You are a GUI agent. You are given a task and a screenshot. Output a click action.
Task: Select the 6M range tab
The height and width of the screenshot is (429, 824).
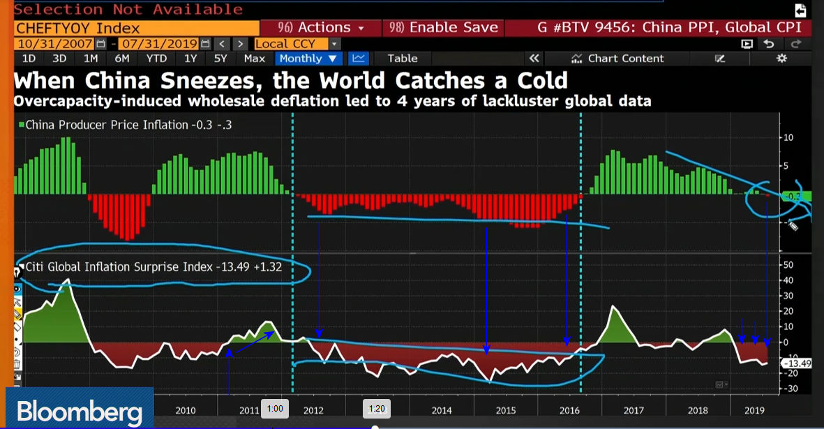point(121,59)
